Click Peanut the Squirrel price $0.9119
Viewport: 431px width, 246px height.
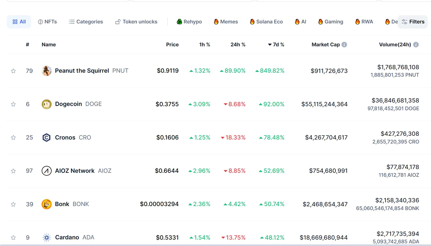[x=168, y=71]
